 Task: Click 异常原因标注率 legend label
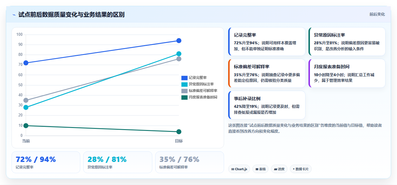[201, 84]
